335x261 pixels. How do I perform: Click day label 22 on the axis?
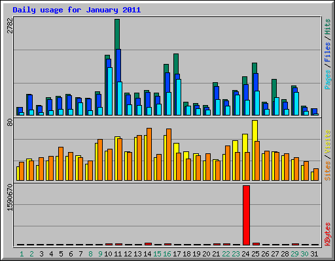226,254
